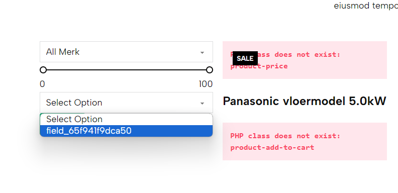Open the All Merk brand filter

[126, 52]
